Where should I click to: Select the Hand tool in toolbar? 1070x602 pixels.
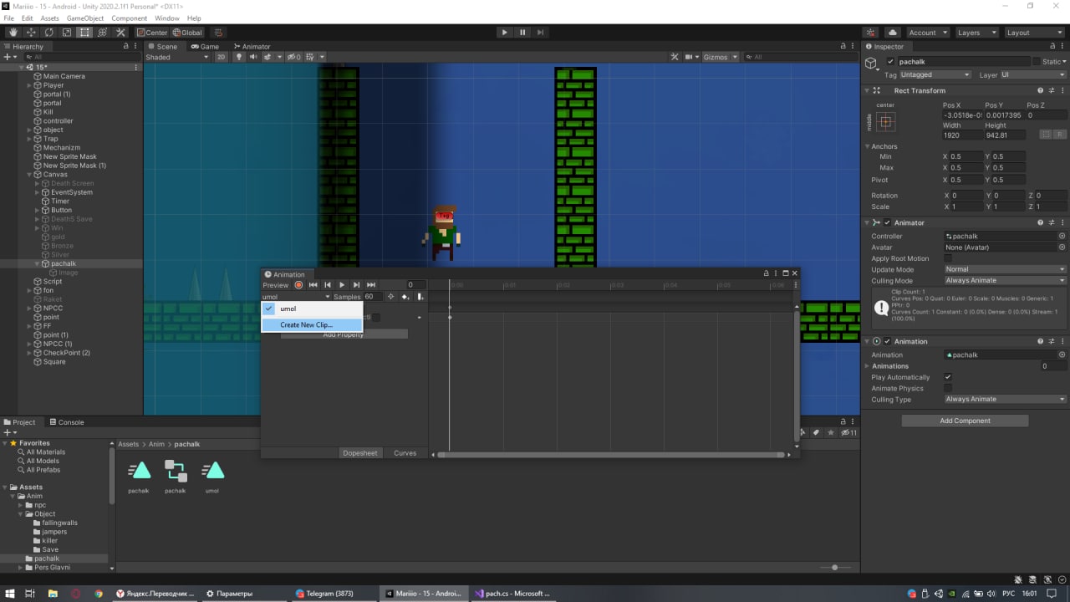pos(13,33)
